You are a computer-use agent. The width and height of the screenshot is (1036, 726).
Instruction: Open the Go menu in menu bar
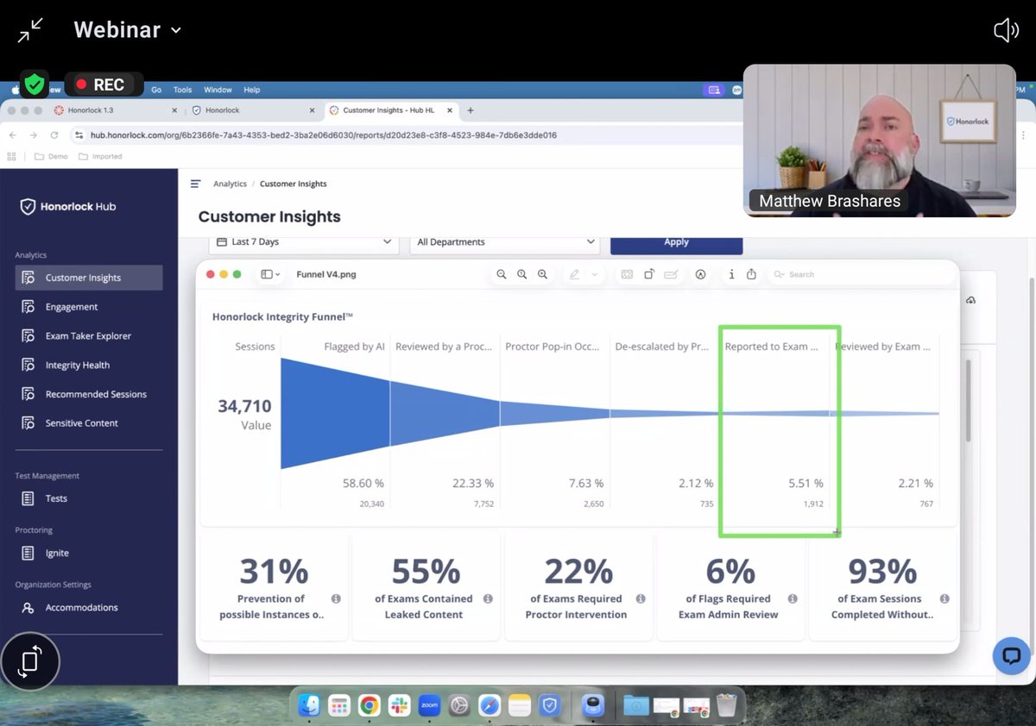tap(156, 90)
